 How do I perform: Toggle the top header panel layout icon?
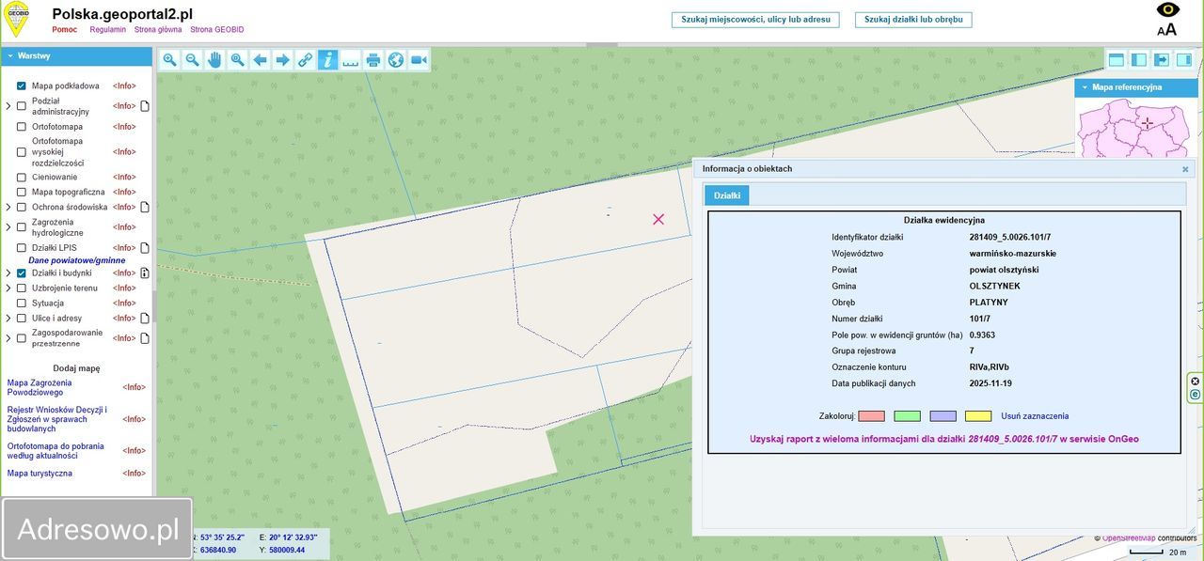tap(1117, 60)
